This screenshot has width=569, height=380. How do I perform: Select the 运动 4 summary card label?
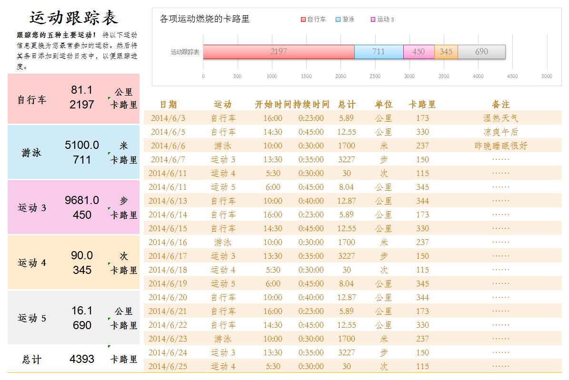click(32, 263)
